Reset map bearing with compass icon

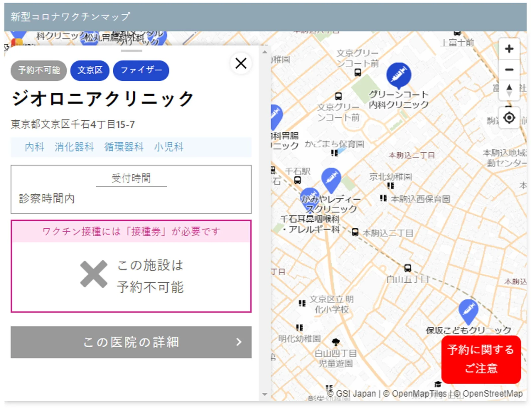tap(509, 90)
